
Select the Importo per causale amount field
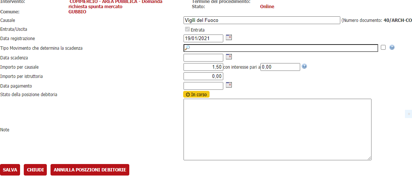tap(203, 67)
